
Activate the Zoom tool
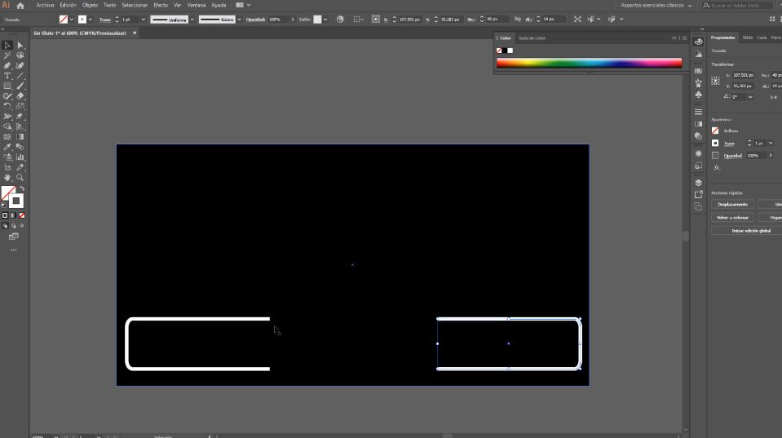20,178
